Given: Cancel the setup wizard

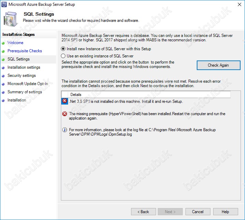Looking at the screenshot, I should pyautogui.click(x=198, y=212).
